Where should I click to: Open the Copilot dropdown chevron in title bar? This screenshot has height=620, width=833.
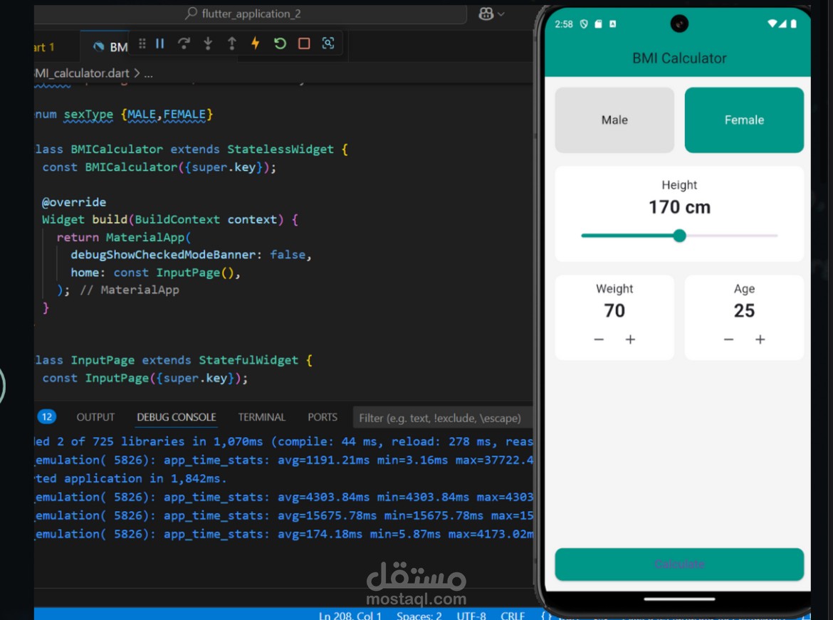tap(501, 14)
